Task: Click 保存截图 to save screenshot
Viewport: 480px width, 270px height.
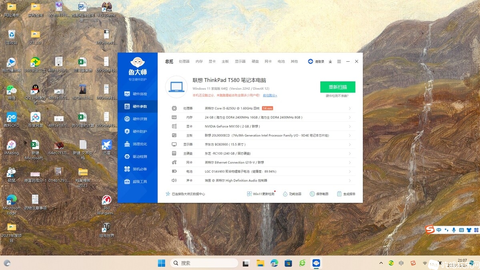Action: coord(319,194)
